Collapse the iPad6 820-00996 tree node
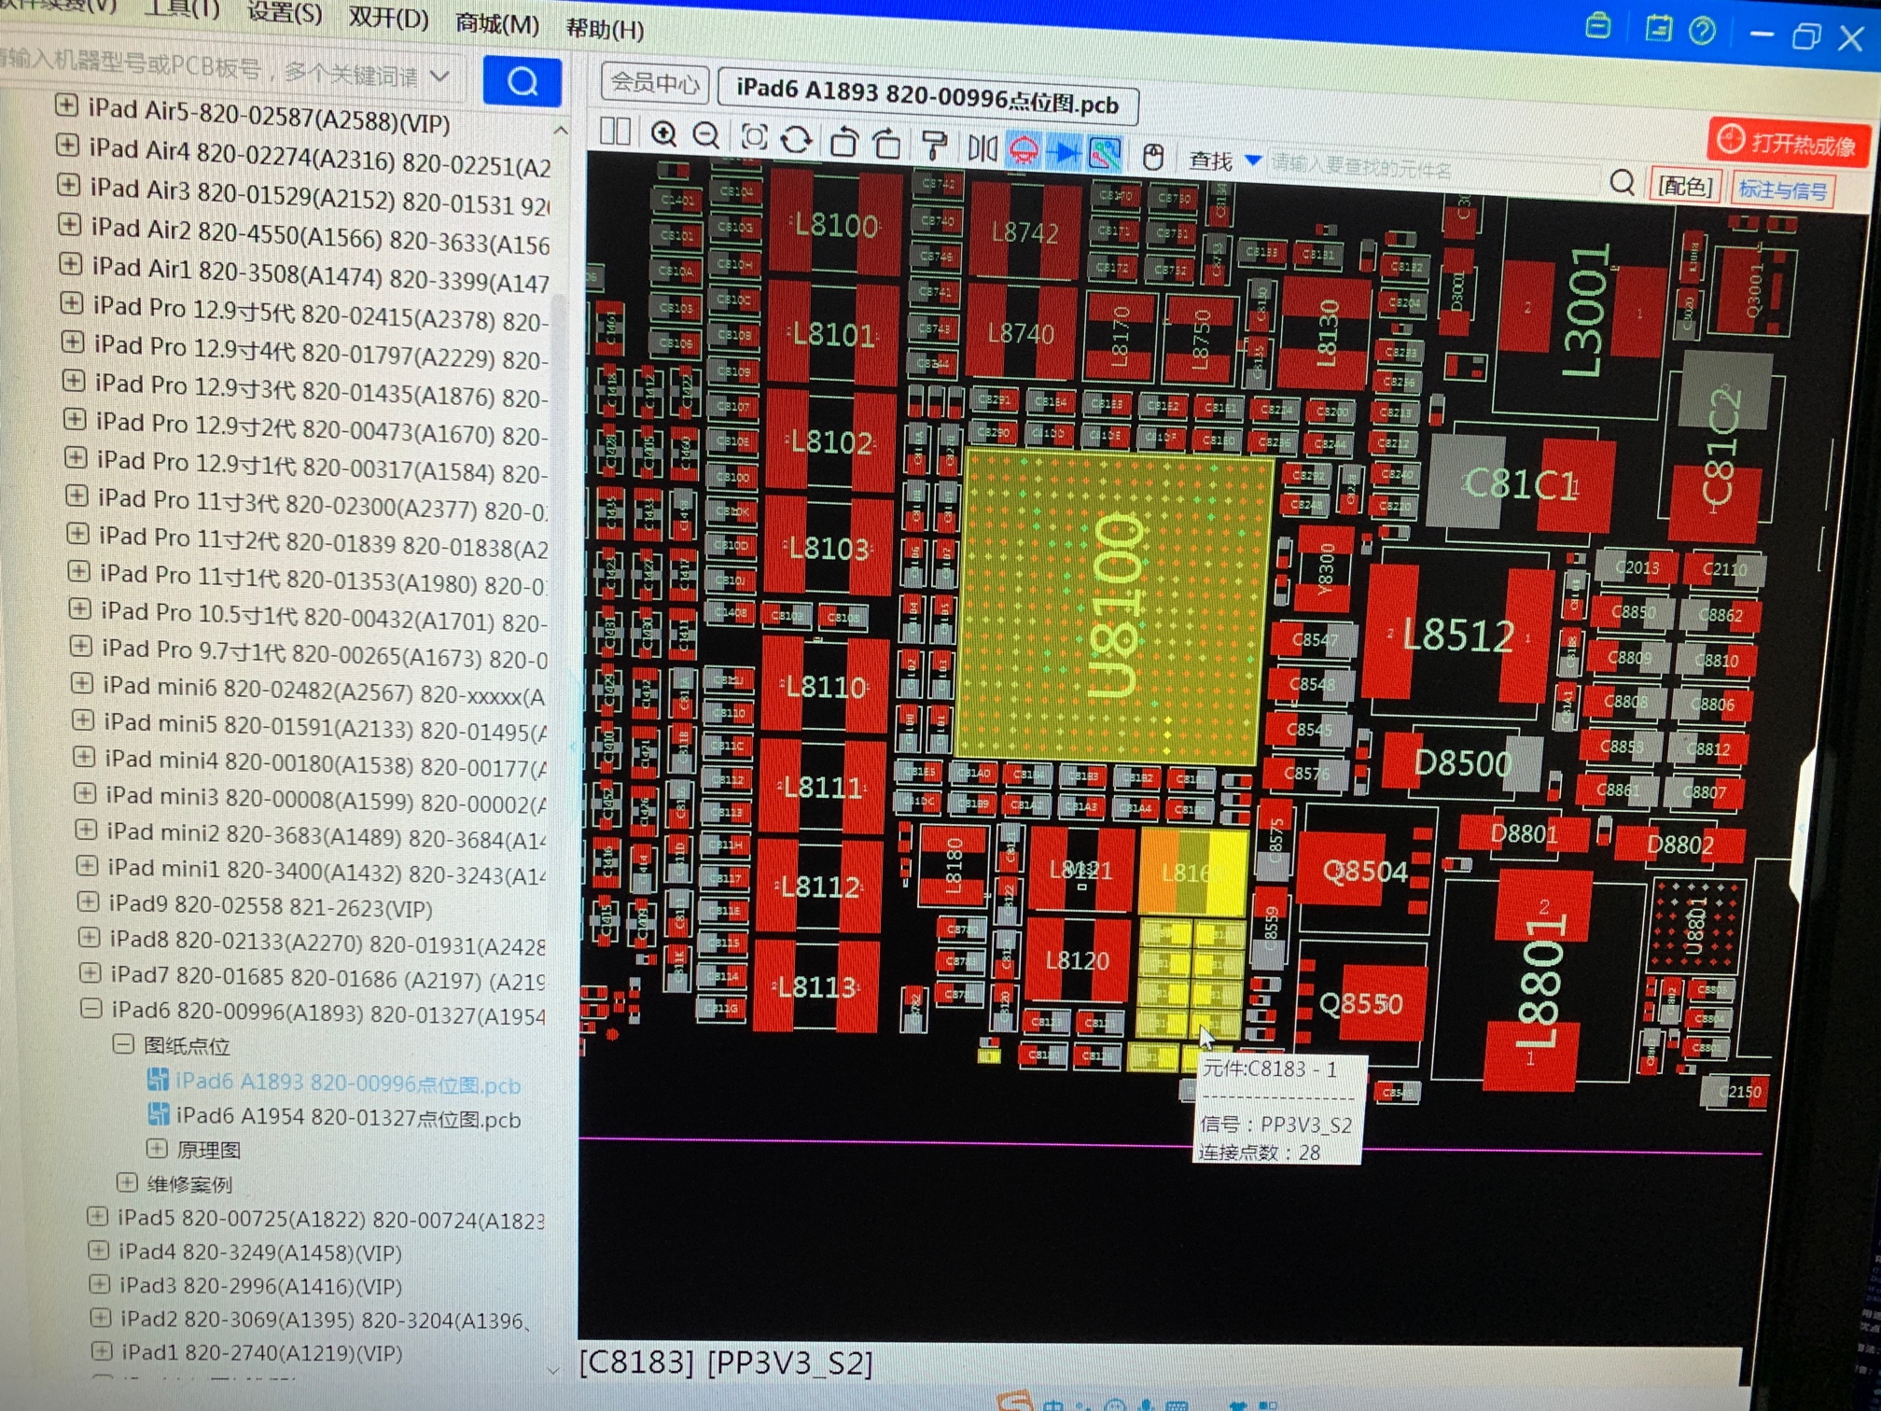 coord(91,1009)
